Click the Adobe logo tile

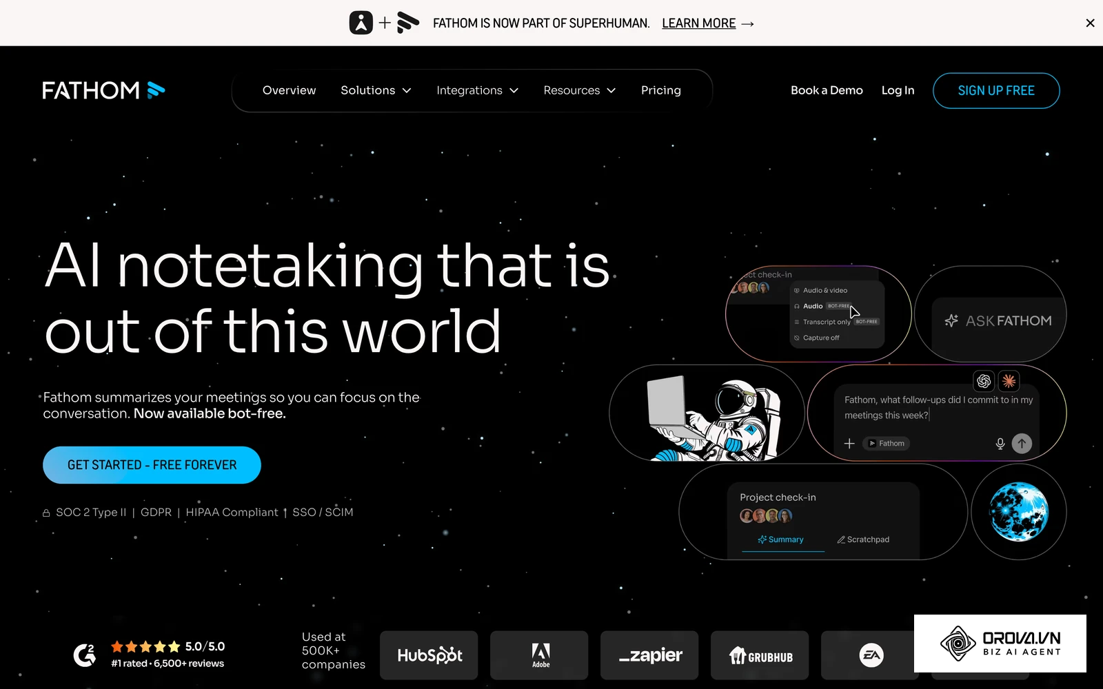[x=539, y=655]
